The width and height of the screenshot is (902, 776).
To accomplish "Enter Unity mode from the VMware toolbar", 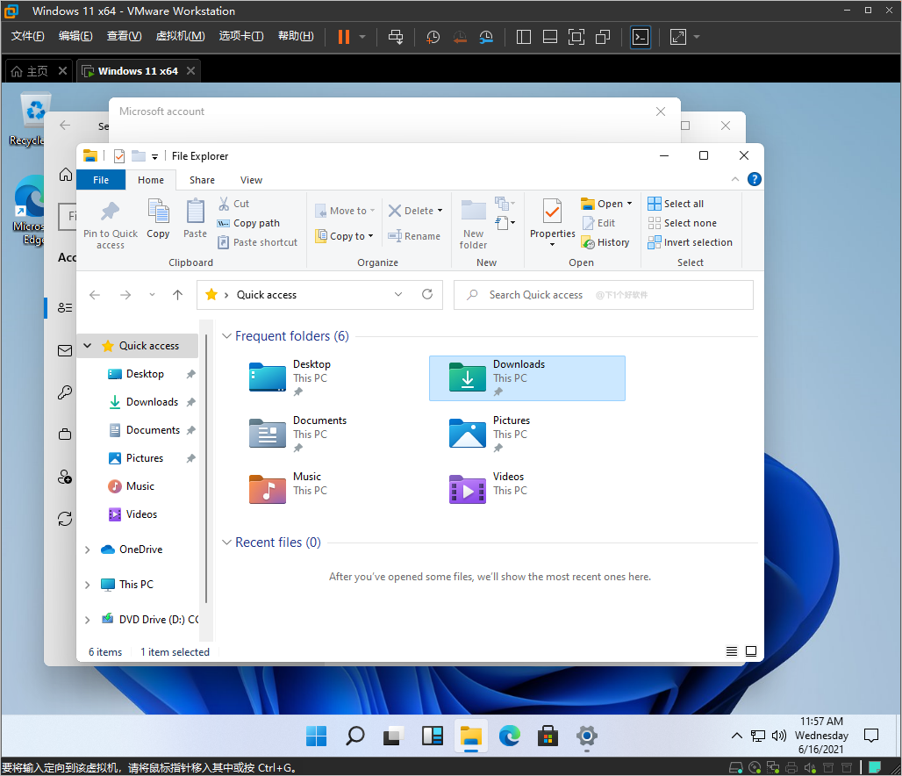I will (603, 37).
